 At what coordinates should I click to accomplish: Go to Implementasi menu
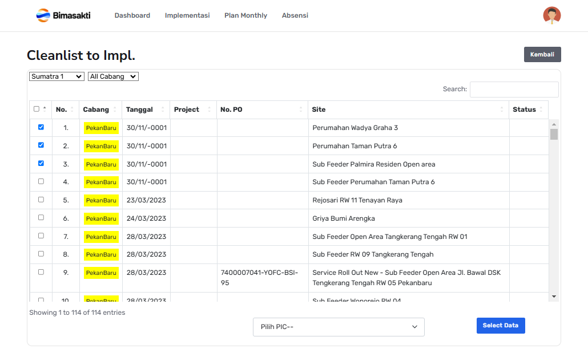tap(187, 15)
